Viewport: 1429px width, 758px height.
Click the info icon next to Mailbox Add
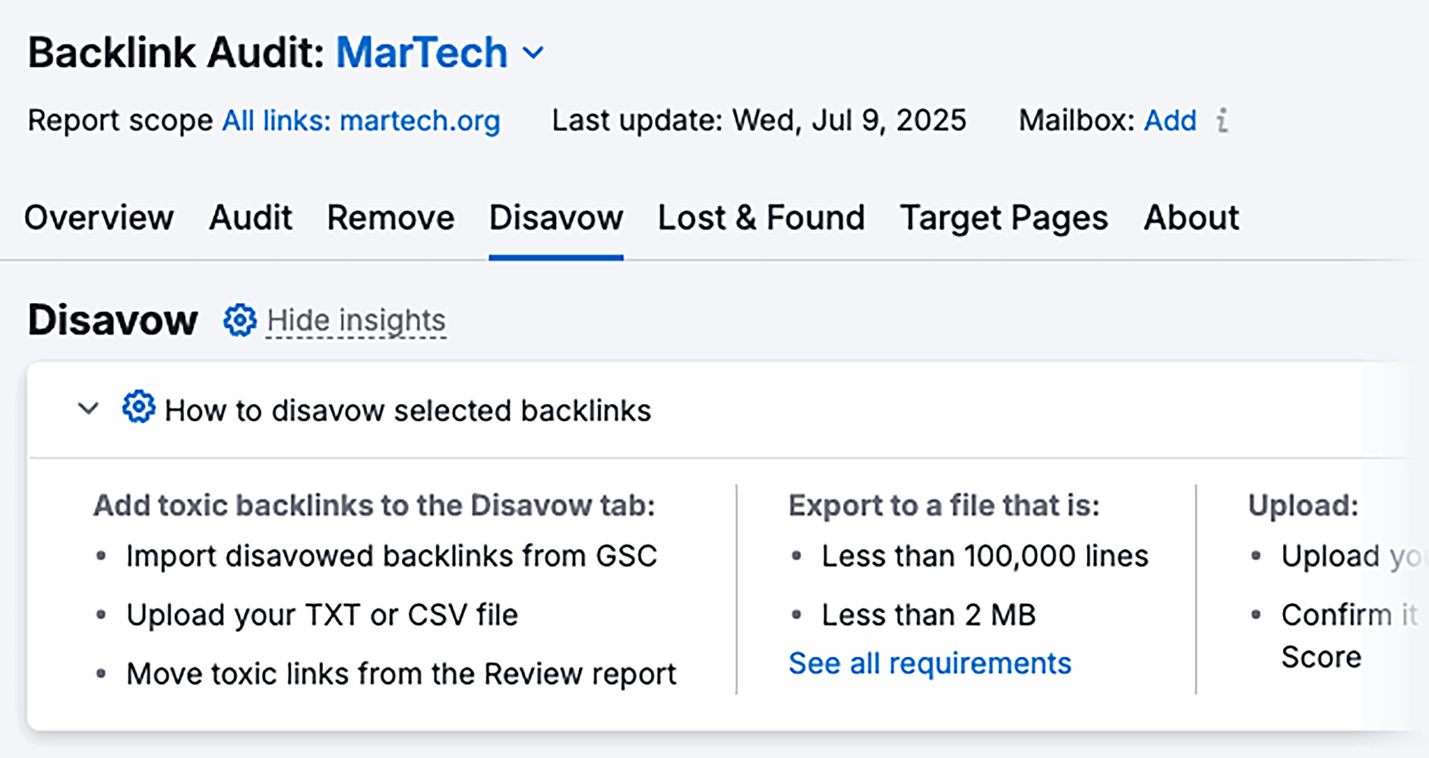click(x=1223, y=121)
